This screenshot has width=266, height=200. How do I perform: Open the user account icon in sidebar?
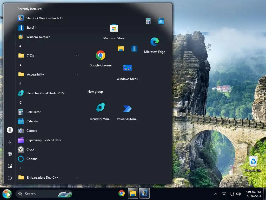[10, 130]
